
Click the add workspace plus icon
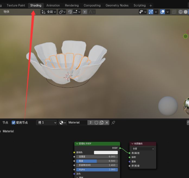click(151, 5)
